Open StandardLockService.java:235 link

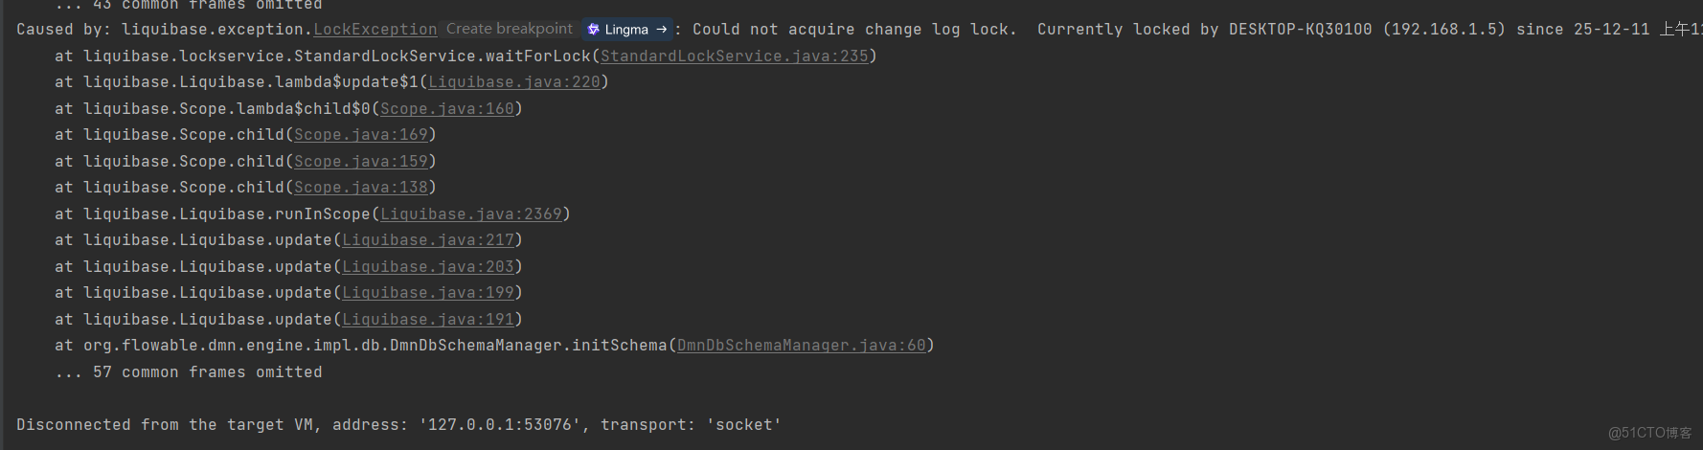[x=734, y=56]
